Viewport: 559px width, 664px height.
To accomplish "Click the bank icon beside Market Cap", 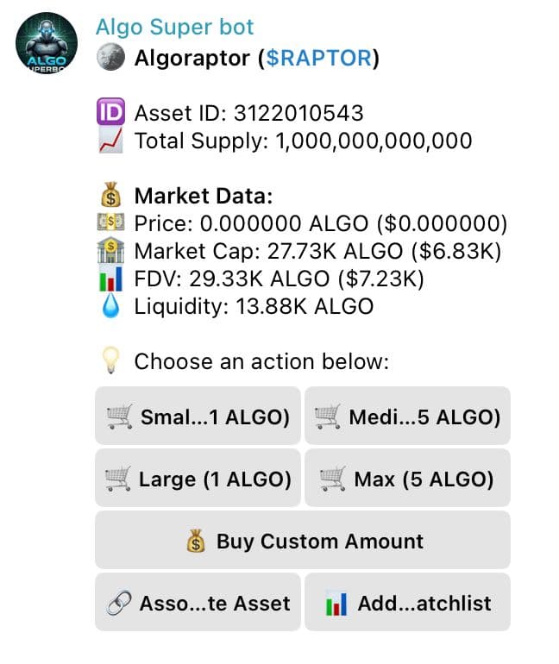I will tap(110, 251).
